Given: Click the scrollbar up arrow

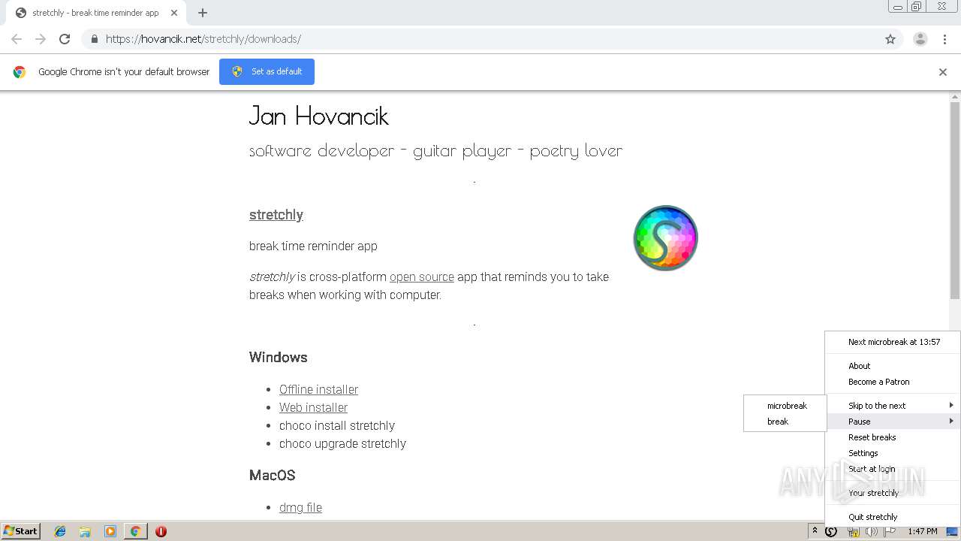Looking at the screenshot, I should [x=955, y=96].
